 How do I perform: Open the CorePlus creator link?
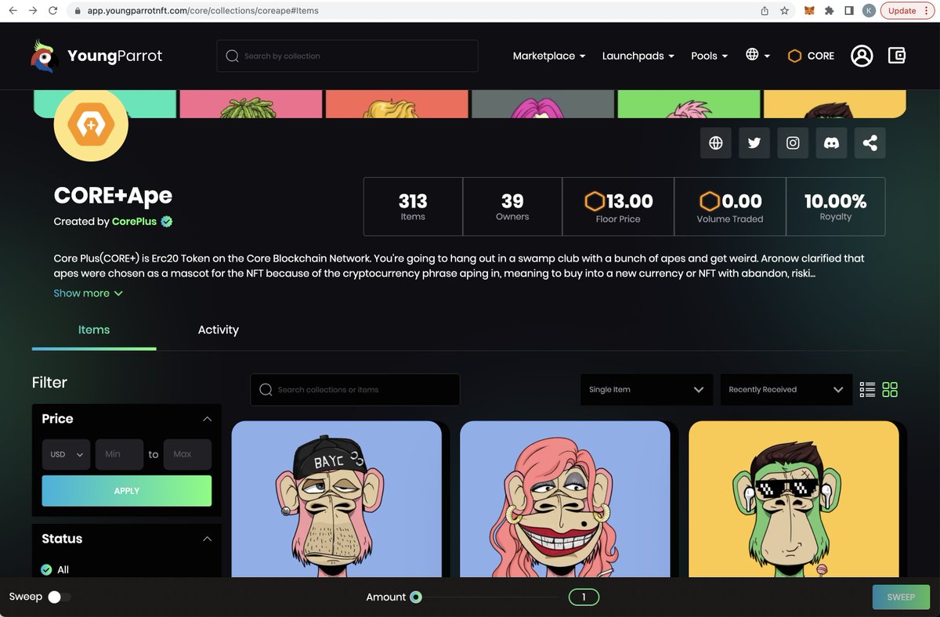[x=134, y=222]
